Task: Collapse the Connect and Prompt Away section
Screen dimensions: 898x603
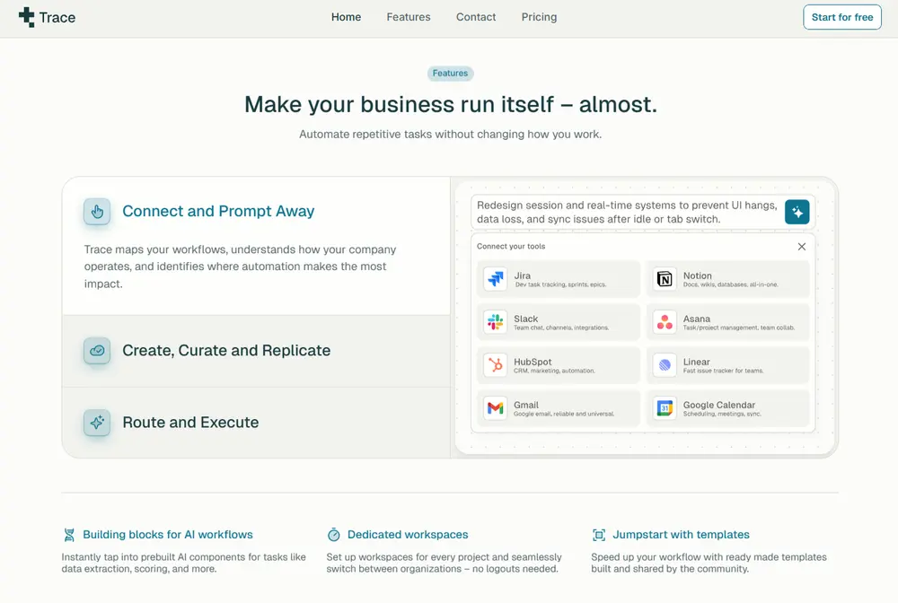Action: [x=218, y=212]
